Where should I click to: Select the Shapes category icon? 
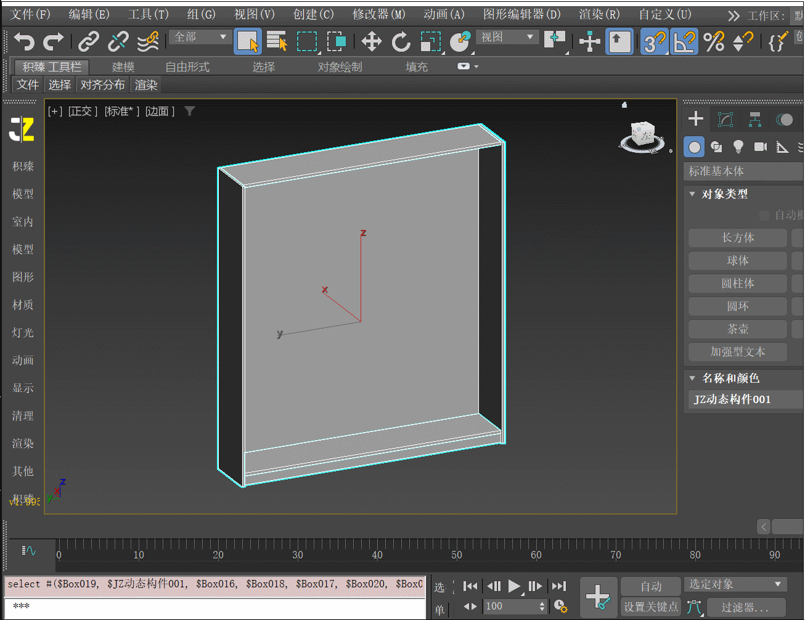click(716, 147)
